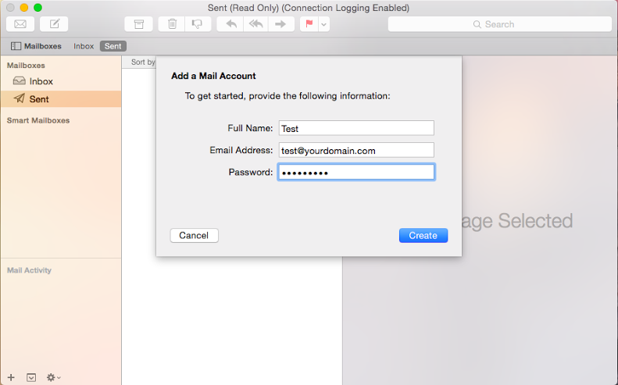Screen dimensions: 618x385
Task: Toggle the Mail Activity pane icon
Action: 31,377
